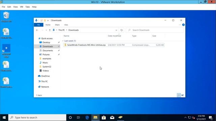This screenshot has width=216, height=121.
Task: Open the examples folder in sidebar
Action: [47, 58]
